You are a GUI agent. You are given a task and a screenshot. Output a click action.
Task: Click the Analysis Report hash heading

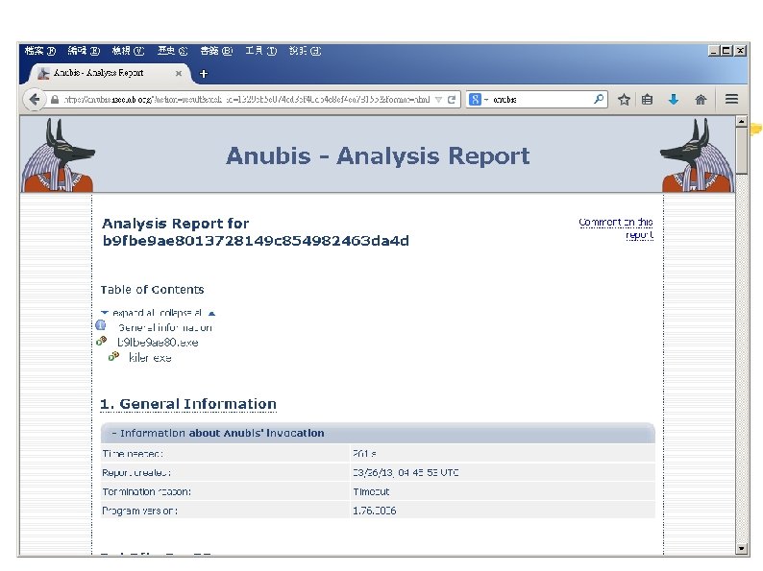tap(256, 232)
